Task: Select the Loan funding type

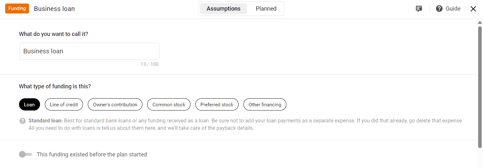Action: (x=29, y=104)
